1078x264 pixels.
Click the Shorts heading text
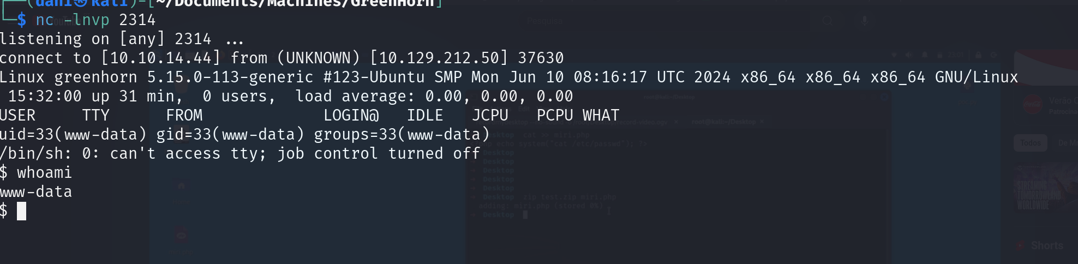point(1047,245)
